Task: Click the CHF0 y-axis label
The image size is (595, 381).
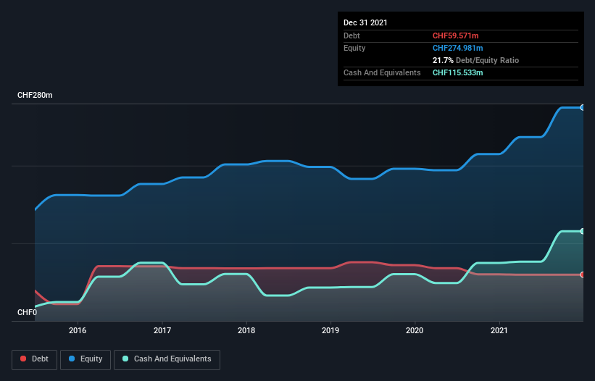Action: 28,312
